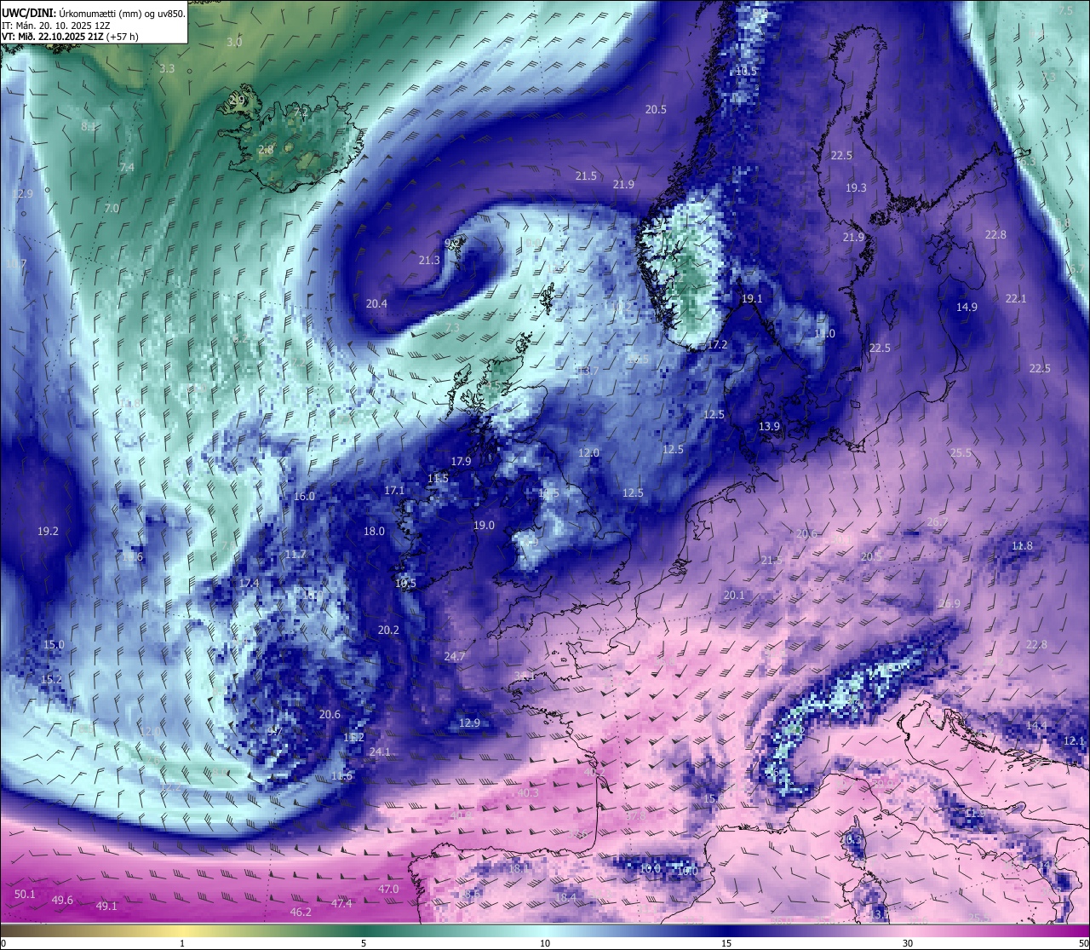Select the "50" tick on the color scale
Viewport: 1090px width, 950px height.
1083,943
